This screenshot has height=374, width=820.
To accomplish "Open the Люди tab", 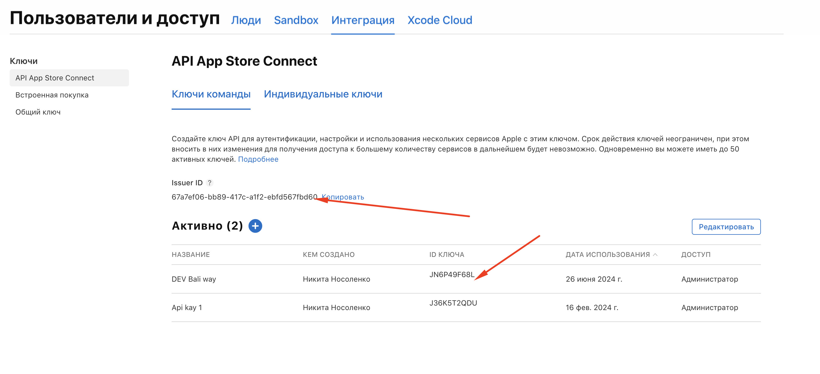I will pos(246,20).
